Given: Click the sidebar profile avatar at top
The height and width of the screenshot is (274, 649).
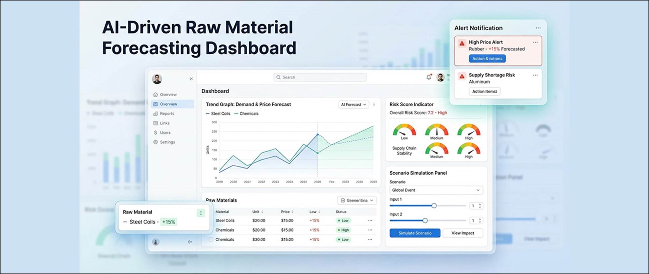Looking at the screenshot, I should [157, 79].
